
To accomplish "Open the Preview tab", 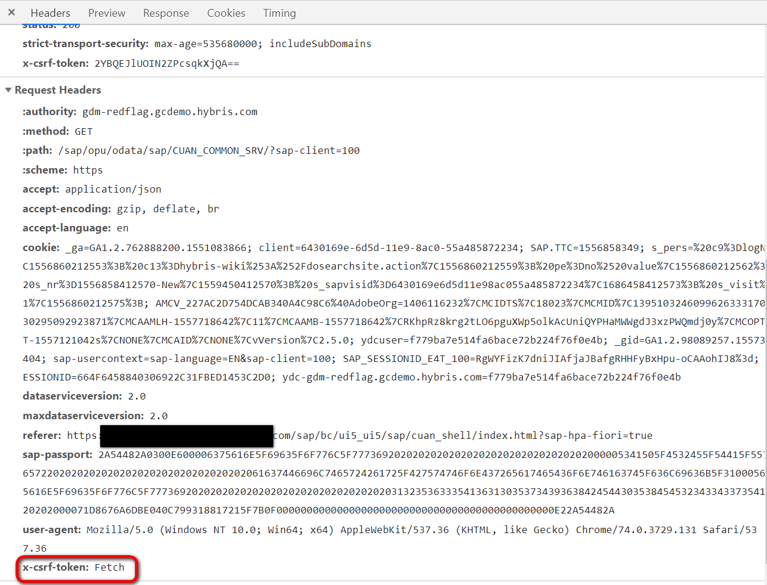I will (x=107, y=13).
